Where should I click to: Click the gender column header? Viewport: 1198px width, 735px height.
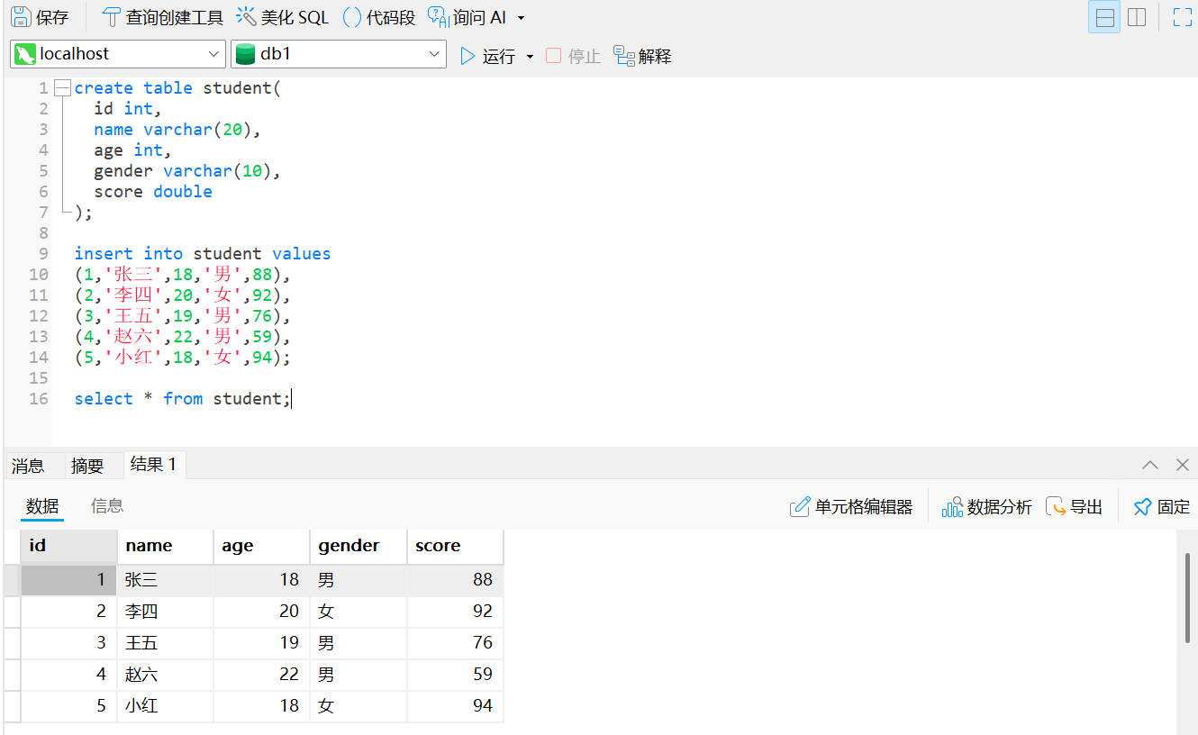358,546
